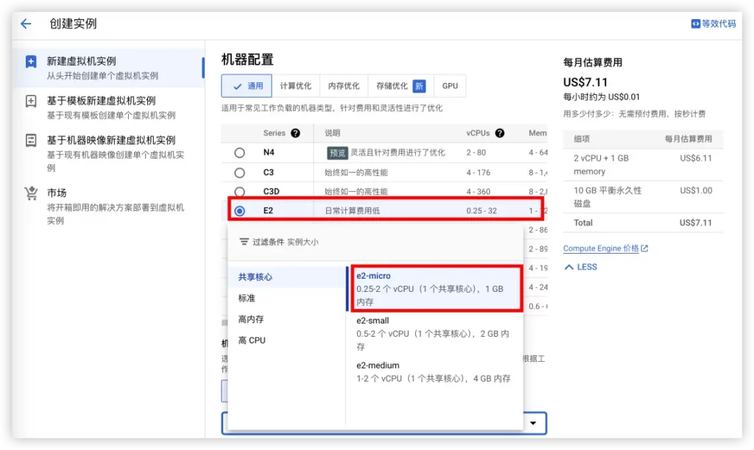Click the 市场 shopping cart icon
This screenshot has height=450, width=754.
pos(31,193)
